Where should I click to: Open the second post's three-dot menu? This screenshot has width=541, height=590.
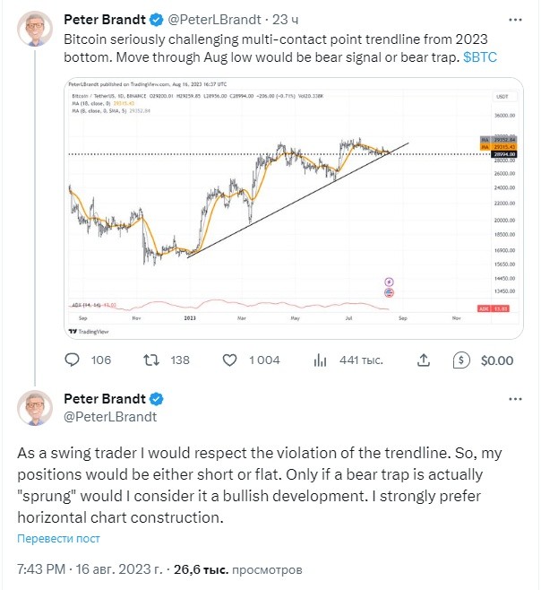[515, 399]
